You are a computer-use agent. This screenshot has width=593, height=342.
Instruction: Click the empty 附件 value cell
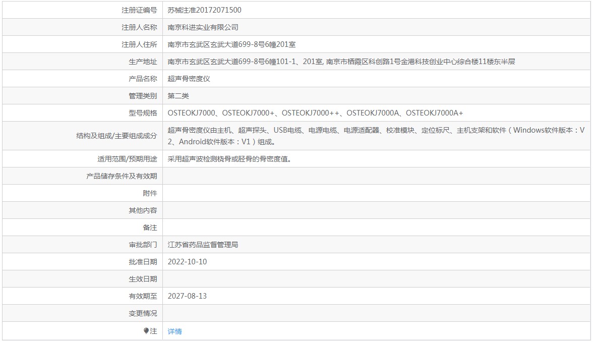coord(376,193)
